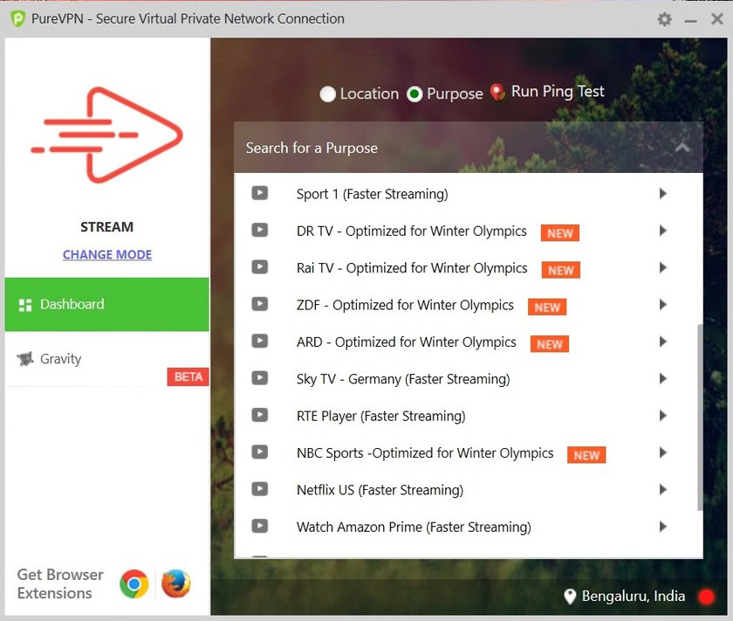
Task: Expand DR TV row arrow
Action: click(662, 231)
